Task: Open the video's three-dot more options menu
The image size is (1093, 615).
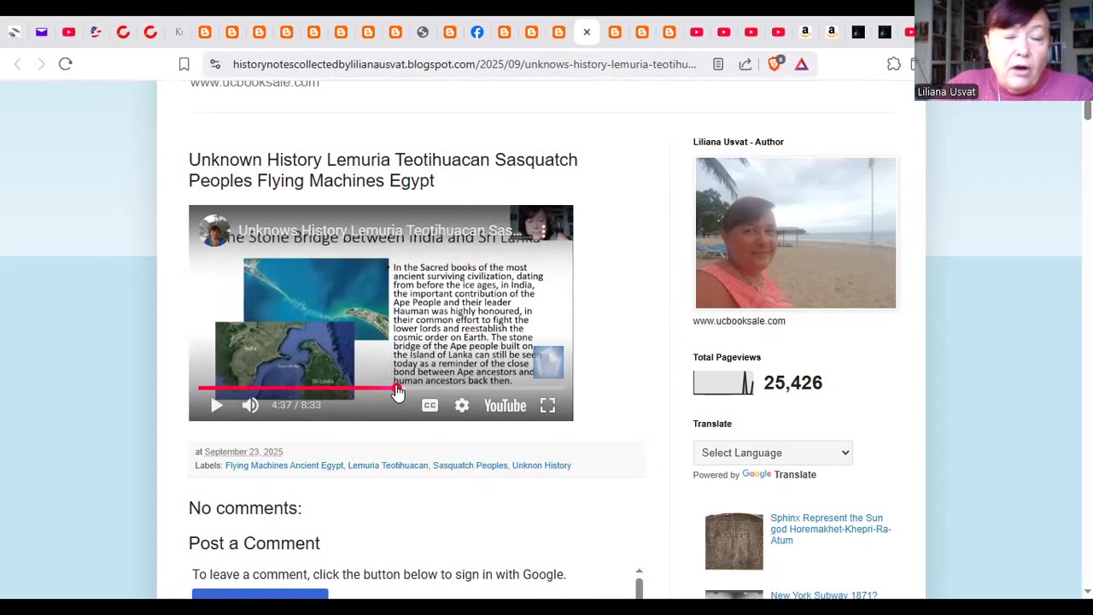Action: [543, 231]
